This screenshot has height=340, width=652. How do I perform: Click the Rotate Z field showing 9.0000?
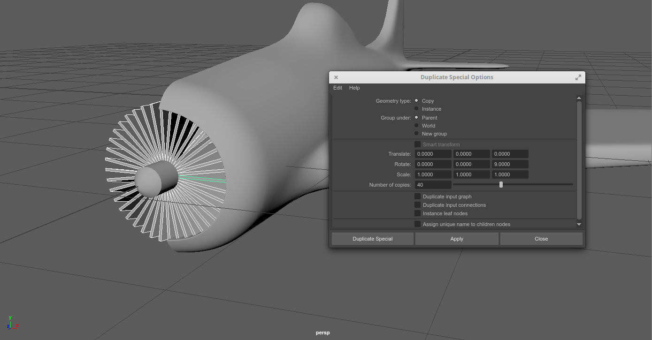tap(510, 164)
